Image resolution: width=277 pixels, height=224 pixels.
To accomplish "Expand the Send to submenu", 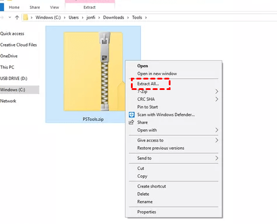I will tap(173, 158).
